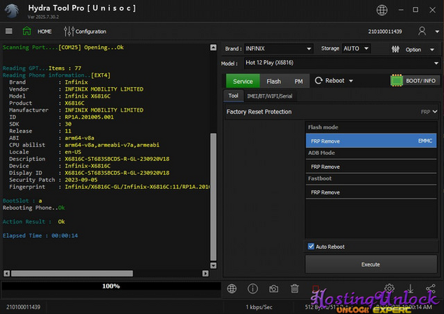
Task: Open the Storage AUTO dropdown
Action: tap(356, 49)
